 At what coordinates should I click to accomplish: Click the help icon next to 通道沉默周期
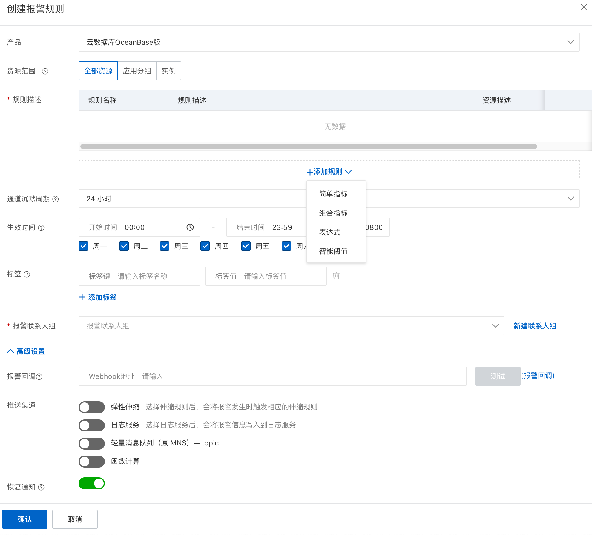(56, 199)
